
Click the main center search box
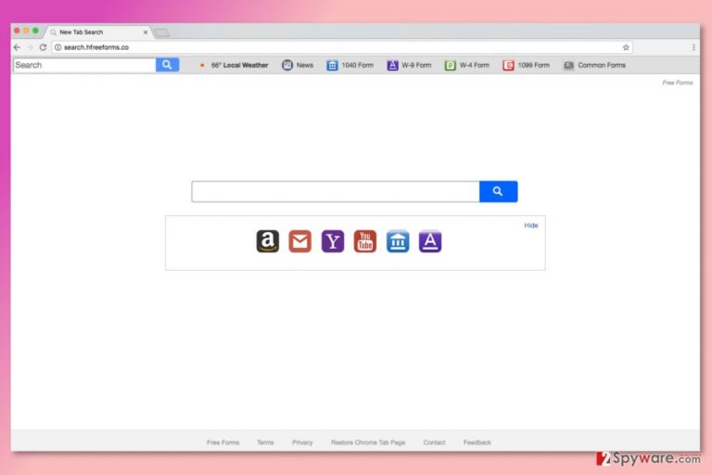pyautogui.click(x=336, y=191)
